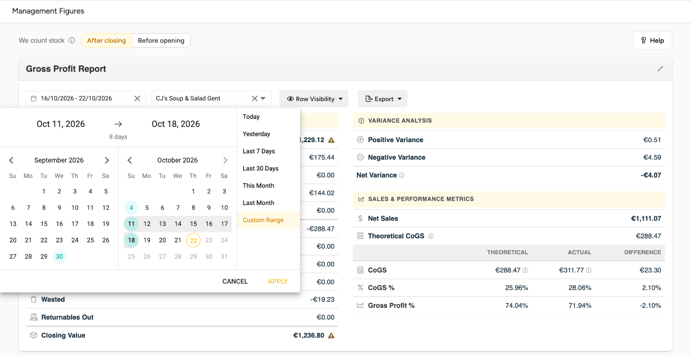Expand the Positive Variance row
This screenshot has height=356, width=691.
tap(361, 140)
